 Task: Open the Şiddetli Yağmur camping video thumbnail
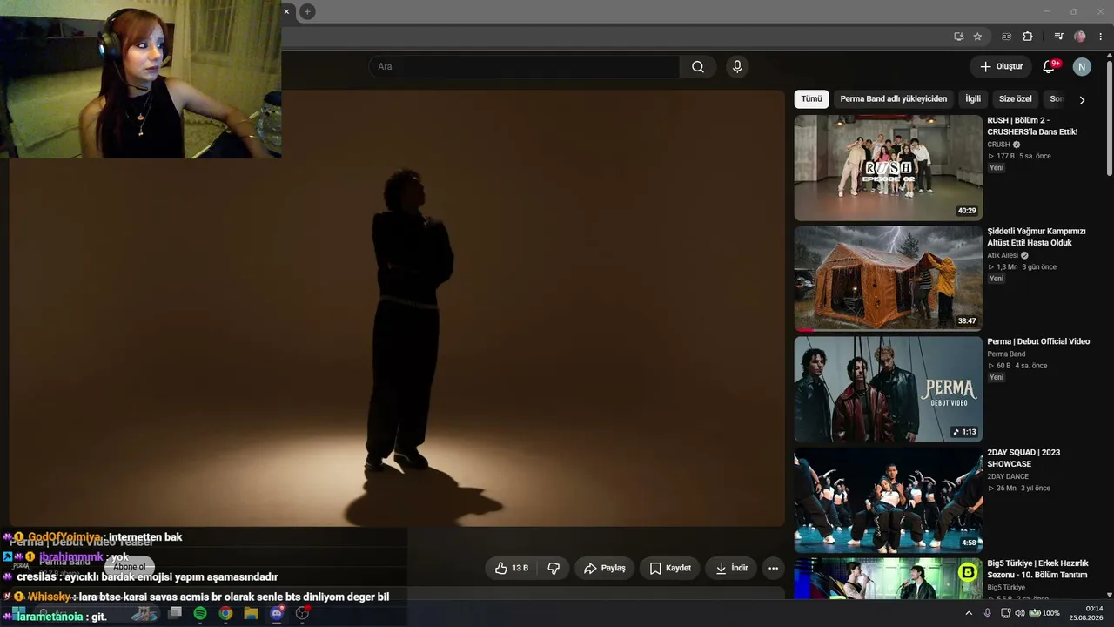coord(888,279)
